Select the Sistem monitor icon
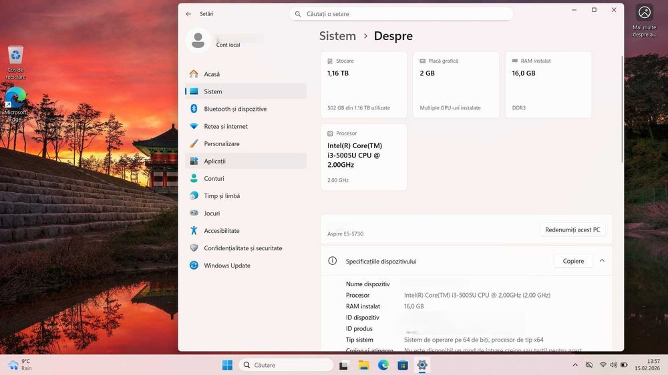This screenshot has height=375, width=668. click(x=194, y=91)
